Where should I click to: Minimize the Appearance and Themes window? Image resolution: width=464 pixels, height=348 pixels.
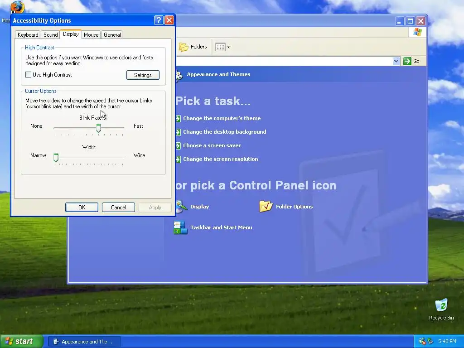(400, 21)
